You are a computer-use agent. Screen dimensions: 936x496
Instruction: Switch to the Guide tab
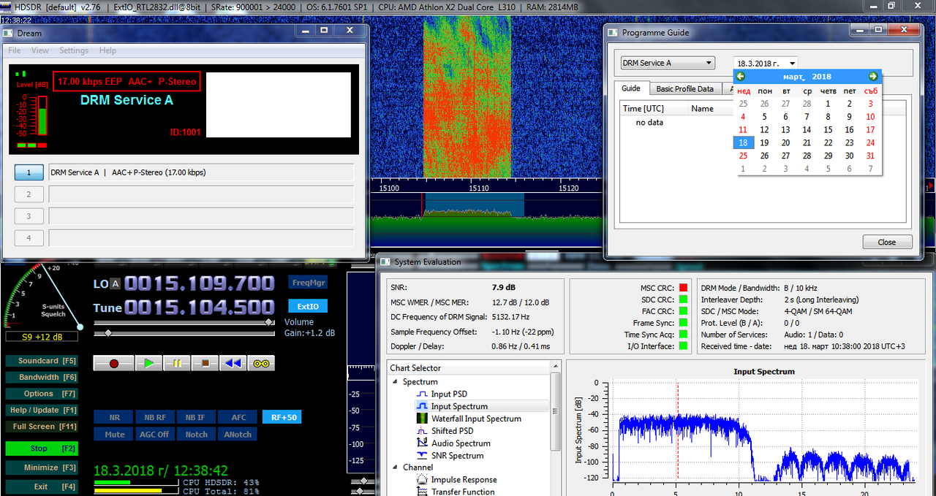(631, 88)
